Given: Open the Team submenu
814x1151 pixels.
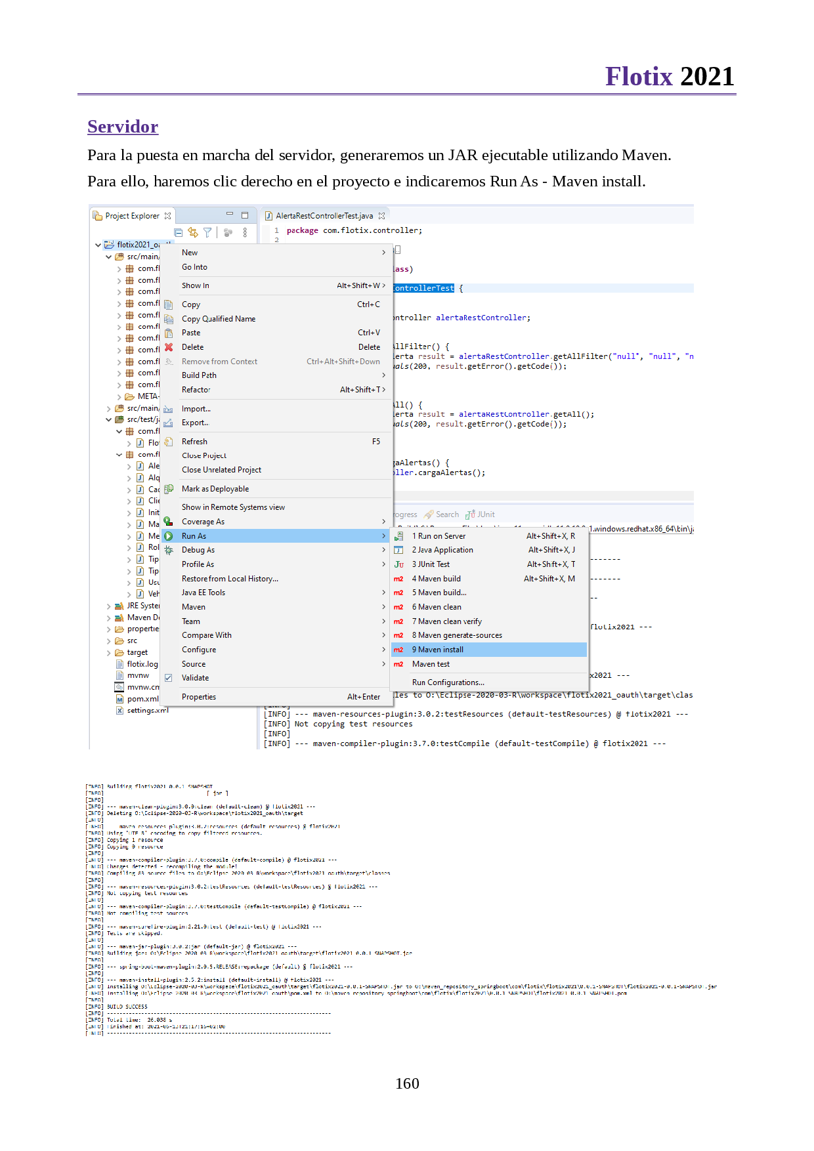Looking at the screenshot, I should [277, 621].
